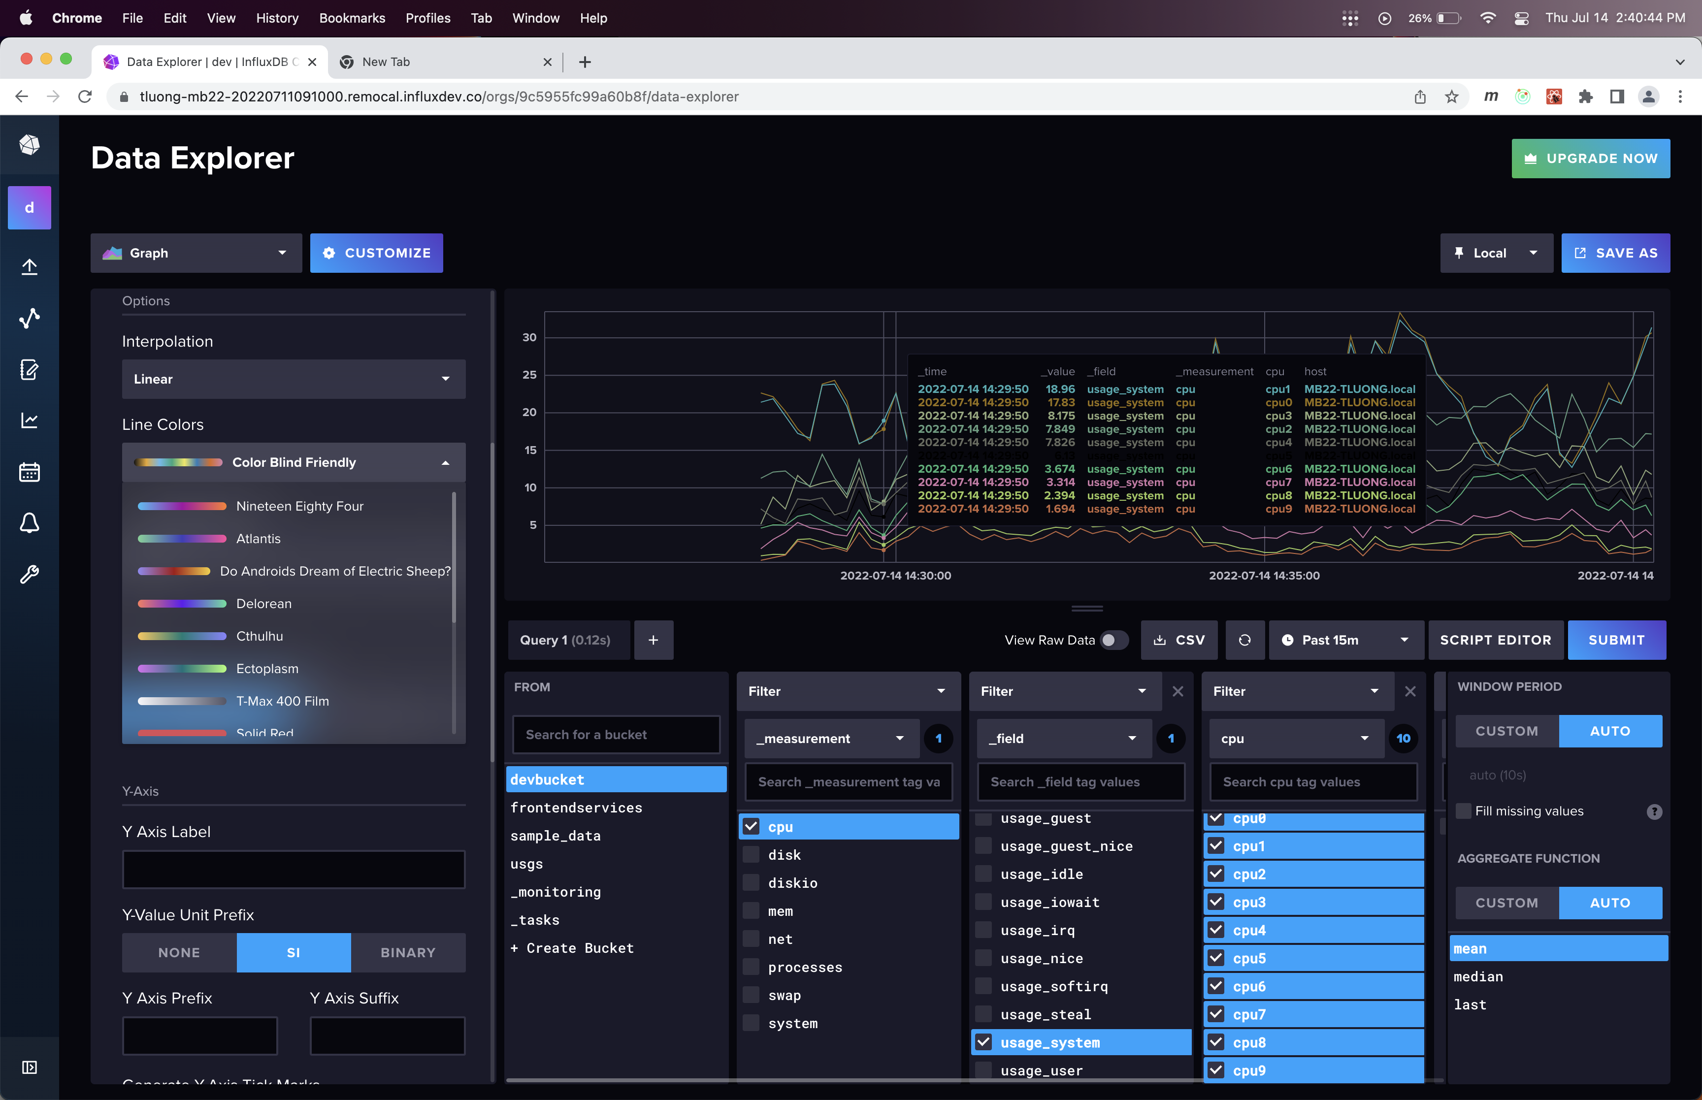Select the Nineteen Eighty Four color scheme

299,507
